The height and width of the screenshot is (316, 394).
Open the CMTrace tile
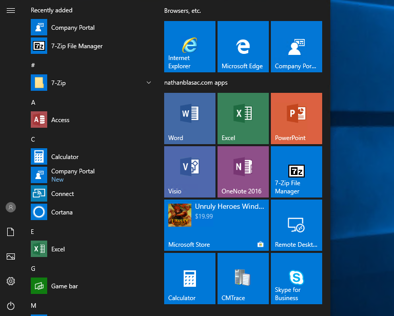(x=243, y=279)
